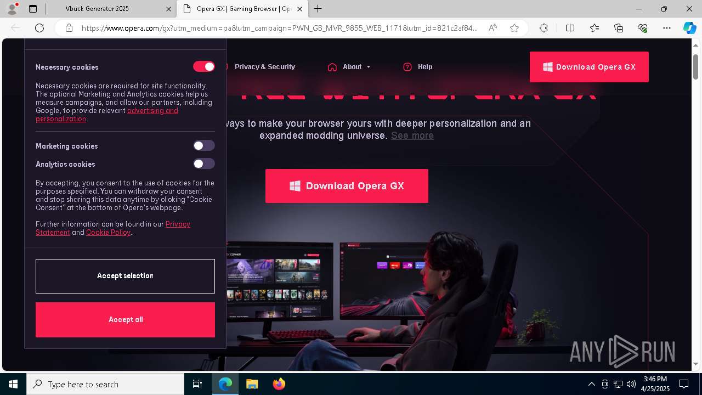Viewport: 702px width, 395px height.
Task: Open the notifications center icon
Action: coord(684,384)
